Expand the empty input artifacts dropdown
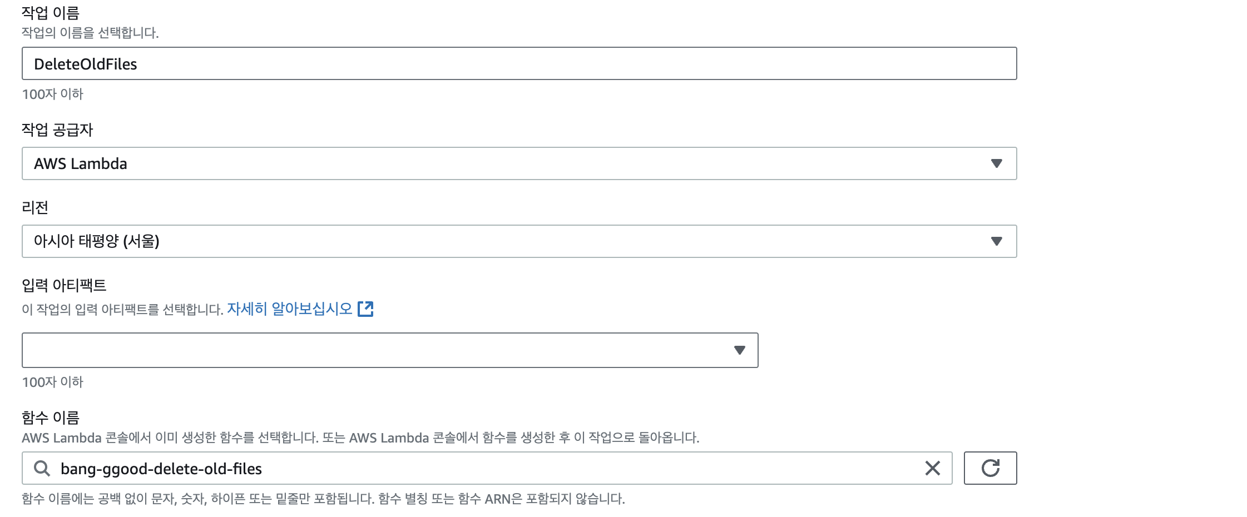The width and height of the screenshot is (1247, 517). pos(390,350)
